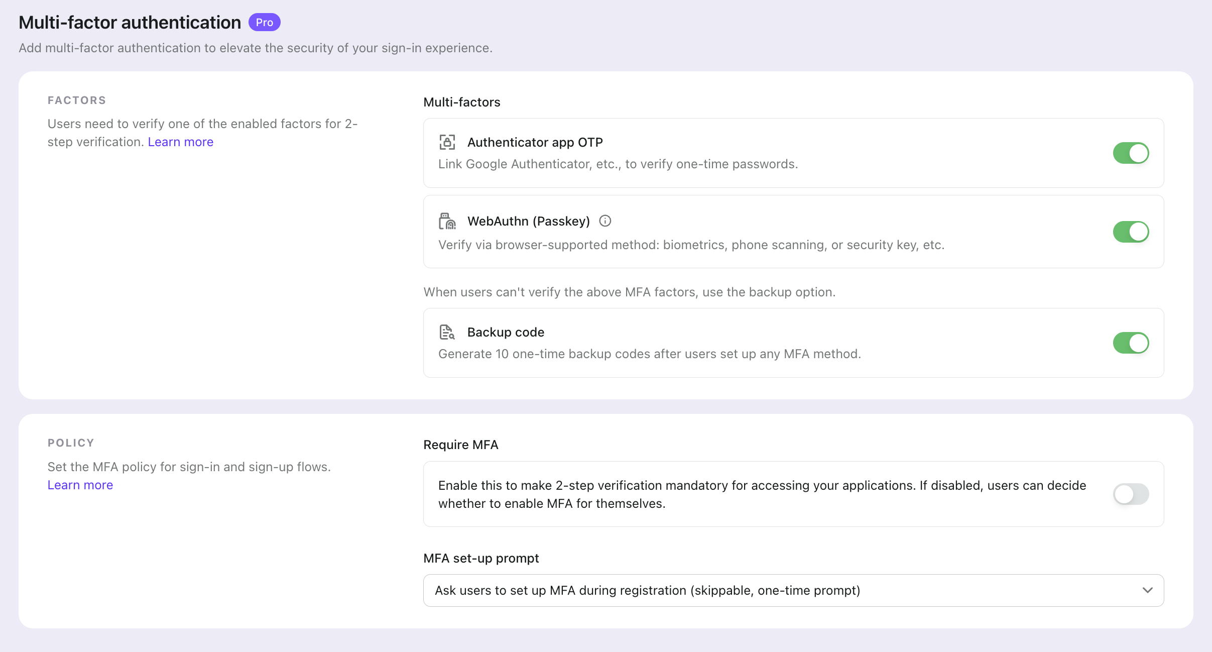1212x652 pixels.
Task: Select the Authenticator app OTP title
Action: tap(535, 143)
